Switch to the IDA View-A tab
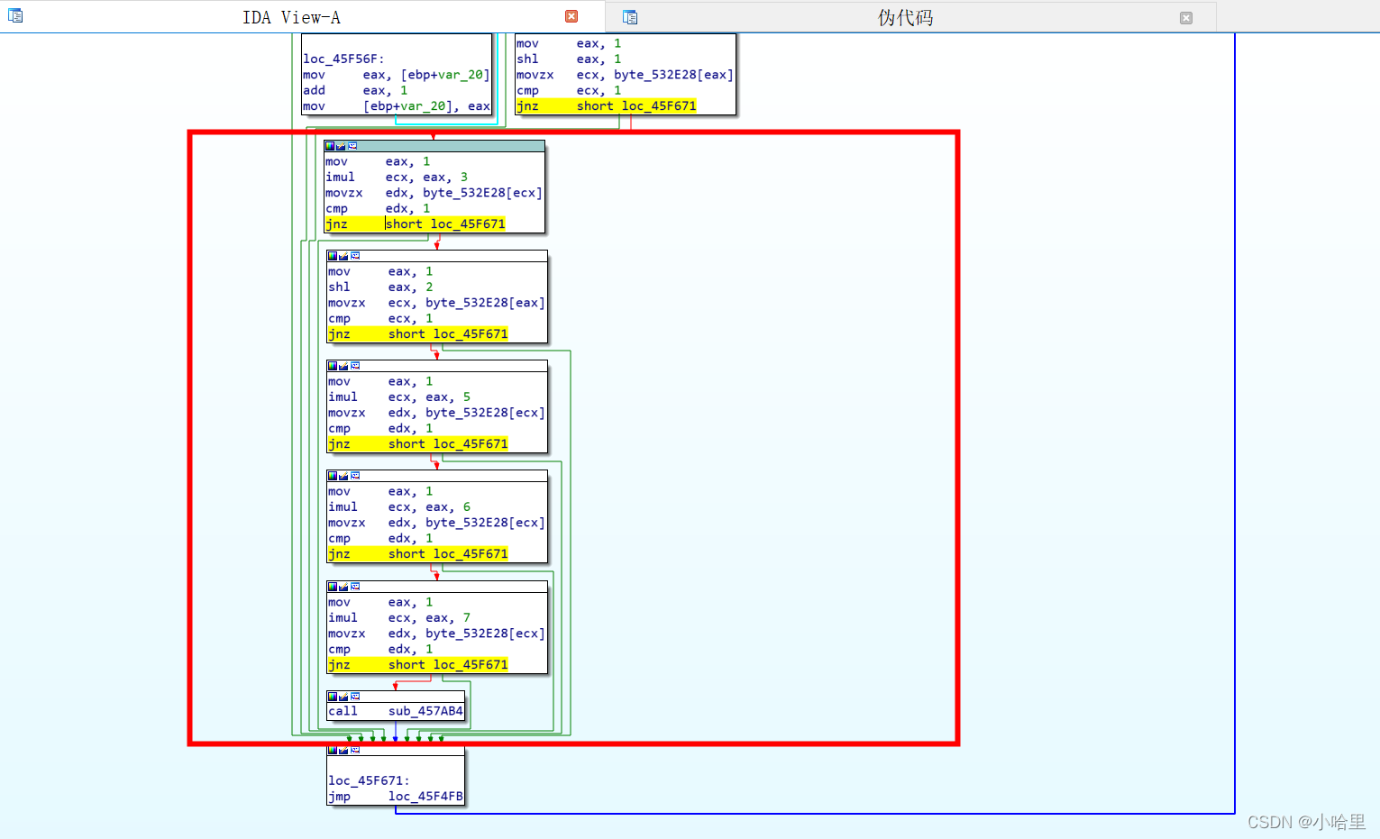1380x839 pixels. [x=291, y=17]
